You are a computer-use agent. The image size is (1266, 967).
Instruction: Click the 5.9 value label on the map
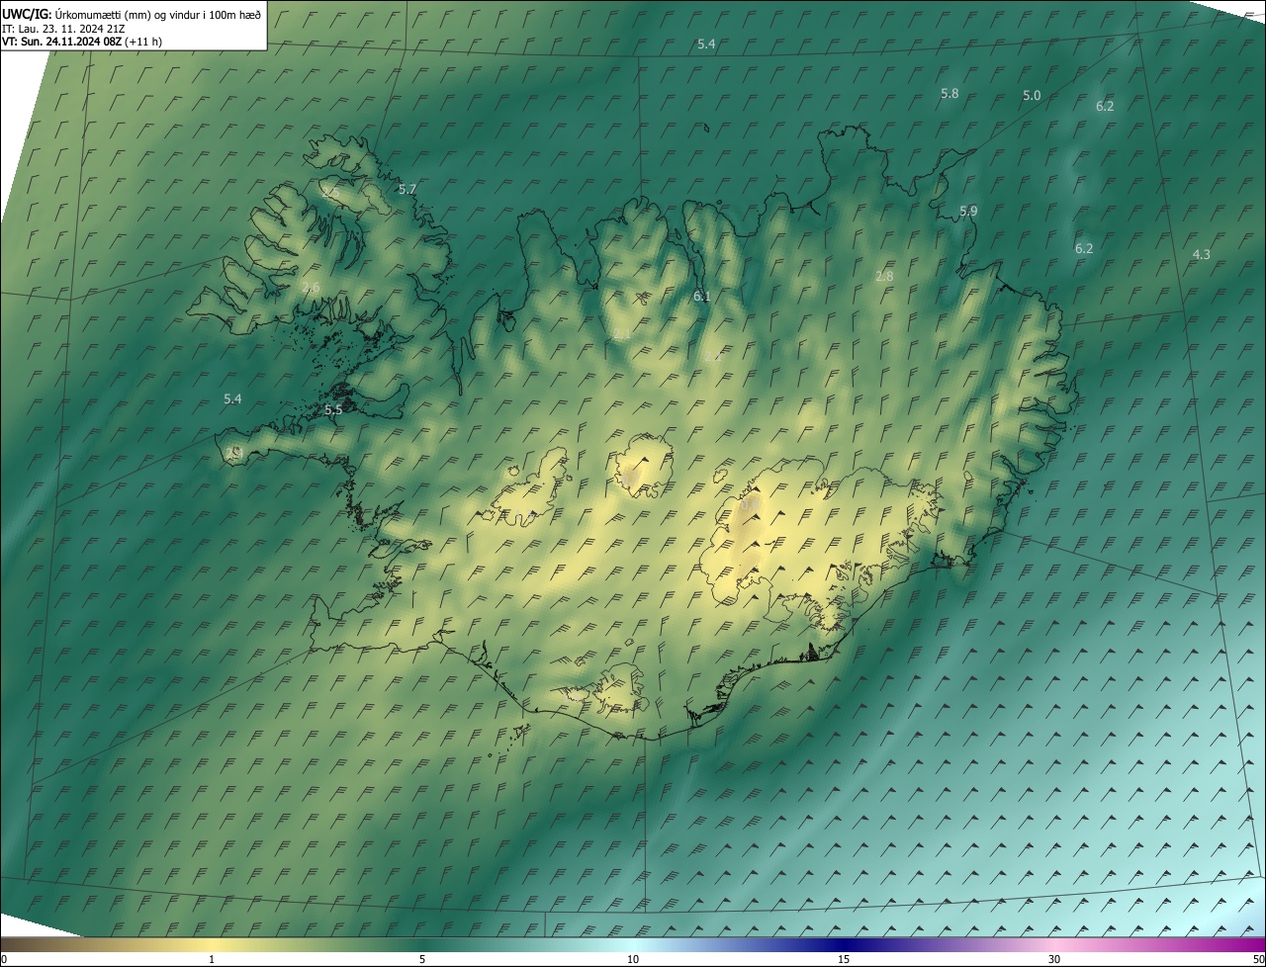968,211
